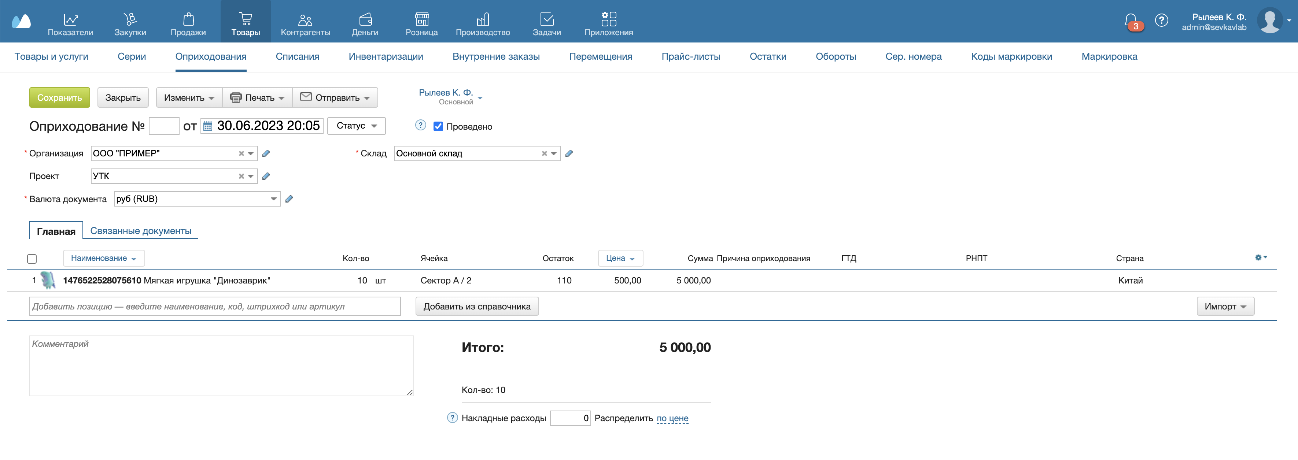Click the green Сохранить button
The width and height of the screenshot is (1298, 460).
click(x=59, y=98)
